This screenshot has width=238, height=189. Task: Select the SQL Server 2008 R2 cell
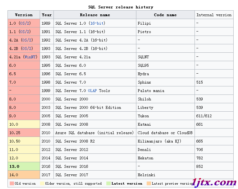95,141
